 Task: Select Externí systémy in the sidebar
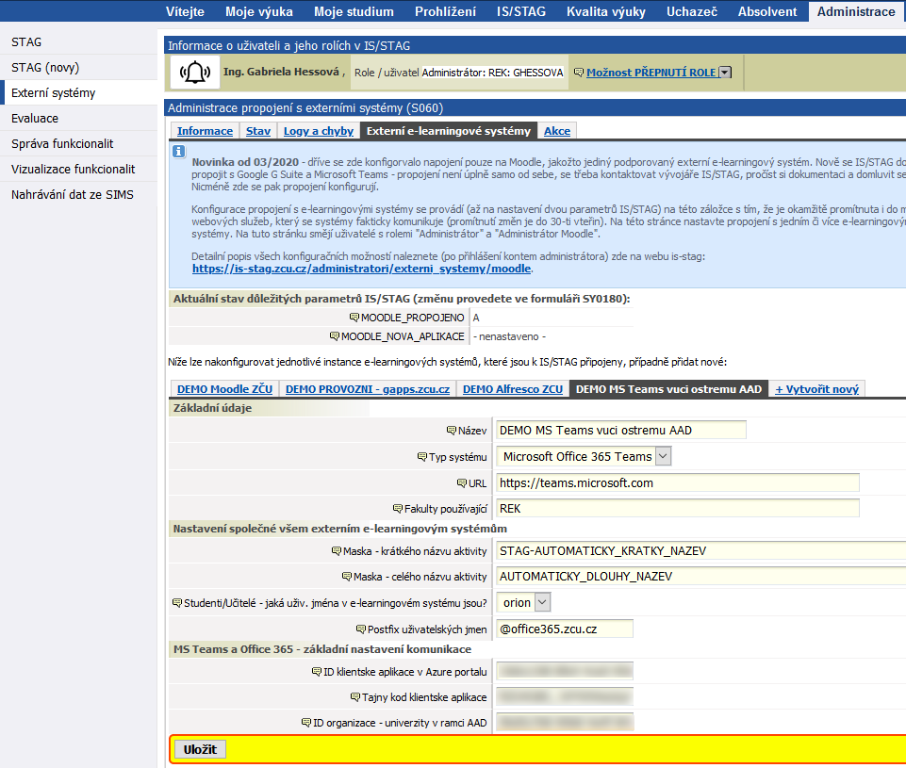(x=78, y=93)
